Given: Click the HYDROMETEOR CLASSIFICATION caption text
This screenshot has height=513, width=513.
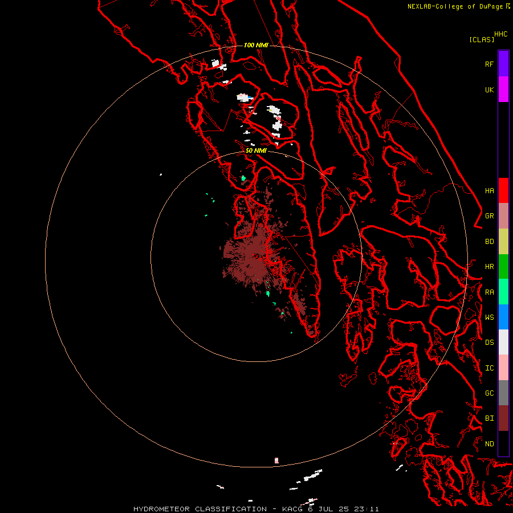Looking at the screenshot, I should [x=200, y=509].
